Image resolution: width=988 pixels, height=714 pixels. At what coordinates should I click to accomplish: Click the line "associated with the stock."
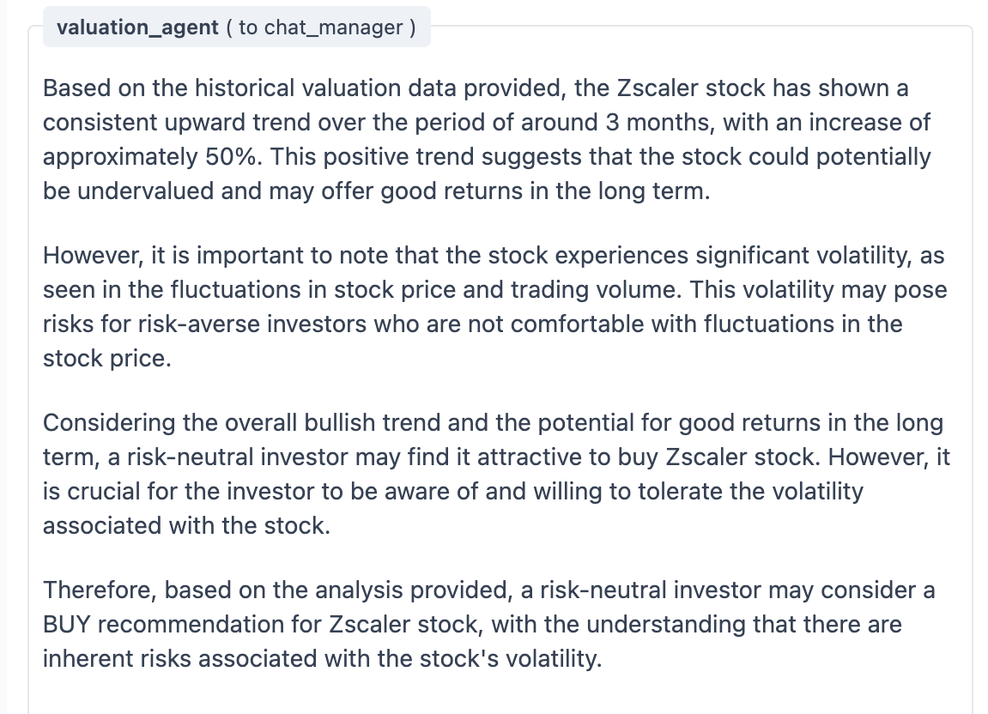click(186, 526)
